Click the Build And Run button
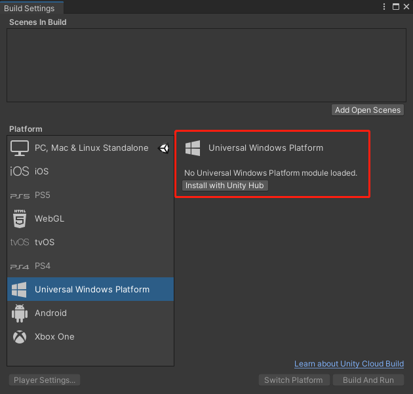The height and width of the screenshot is (394, 413). coord(368,380)
